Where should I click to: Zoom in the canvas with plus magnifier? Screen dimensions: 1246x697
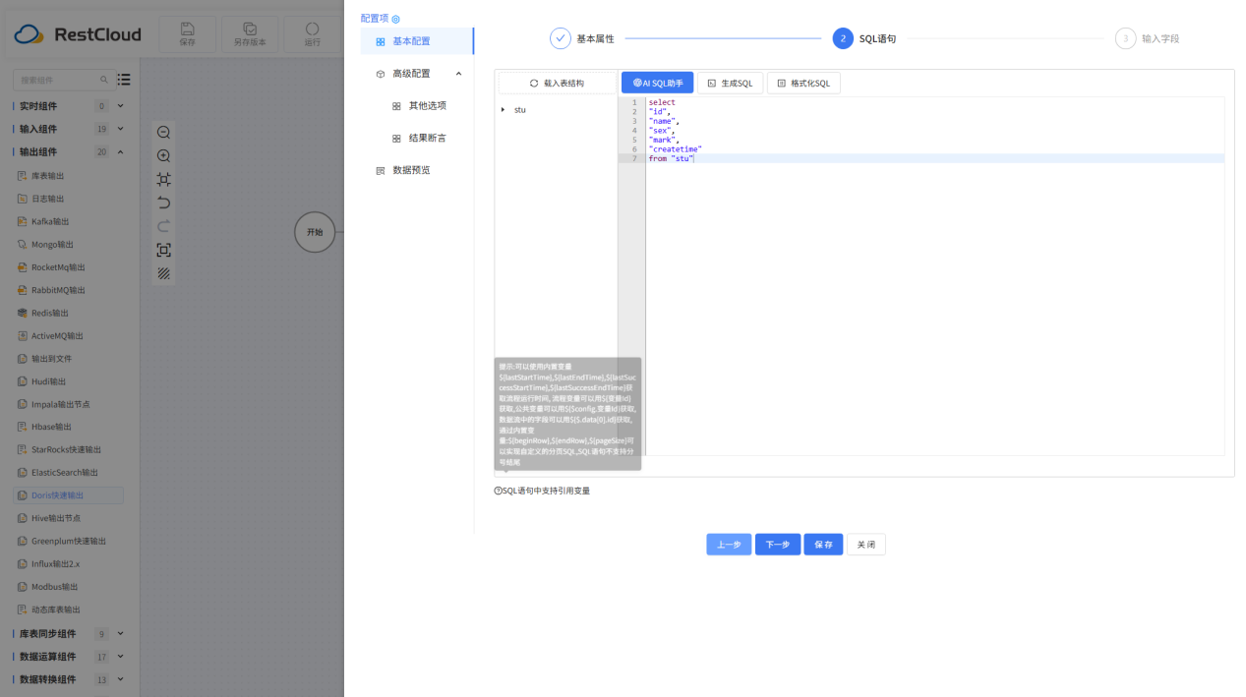click(164, 156)
